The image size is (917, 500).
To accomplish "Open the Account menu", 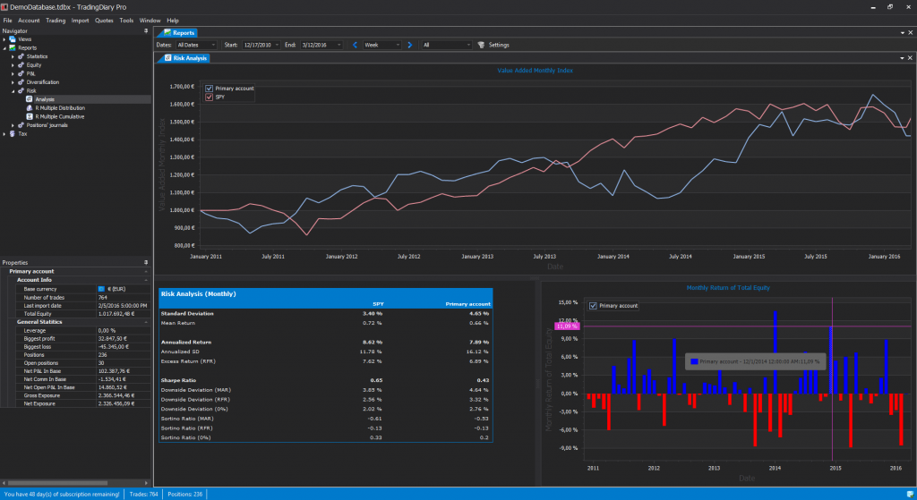I will click(29, 21).
